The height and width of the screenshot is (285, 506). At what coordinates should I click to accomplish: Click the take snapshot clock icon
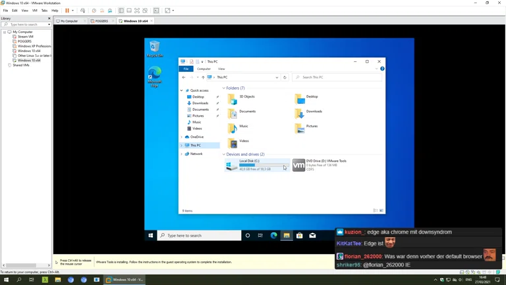94,11
